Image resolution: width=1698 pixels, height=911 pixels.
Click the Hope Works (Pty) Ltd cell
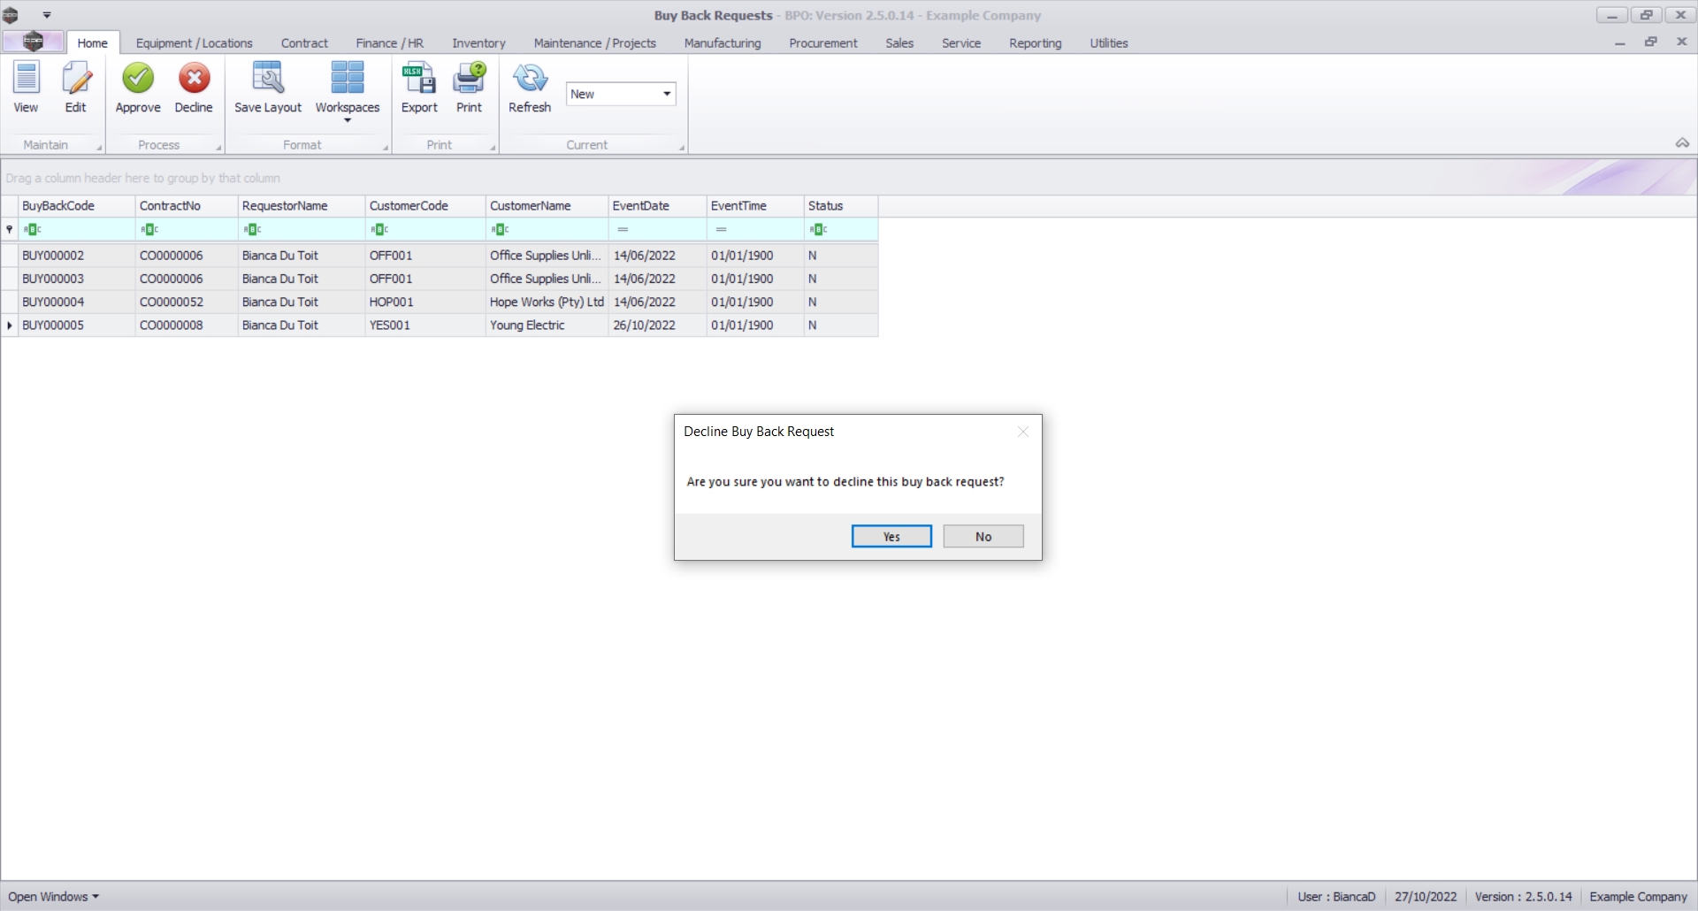[x=547, y=302]
